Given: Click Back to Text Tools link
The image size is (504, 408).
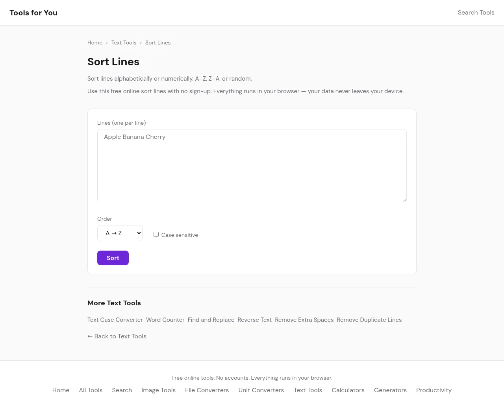Looking at the screenshot, I should [x=117, y=336].
